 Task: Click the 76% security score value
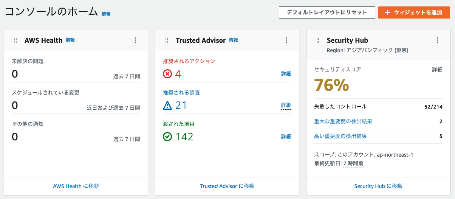(x=332, y=86)
